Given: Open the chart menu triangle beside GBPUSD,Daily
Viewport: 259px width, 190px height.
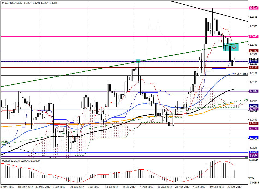Looking at the screenshot, I should pyautogui.click(x=3, y=3).
